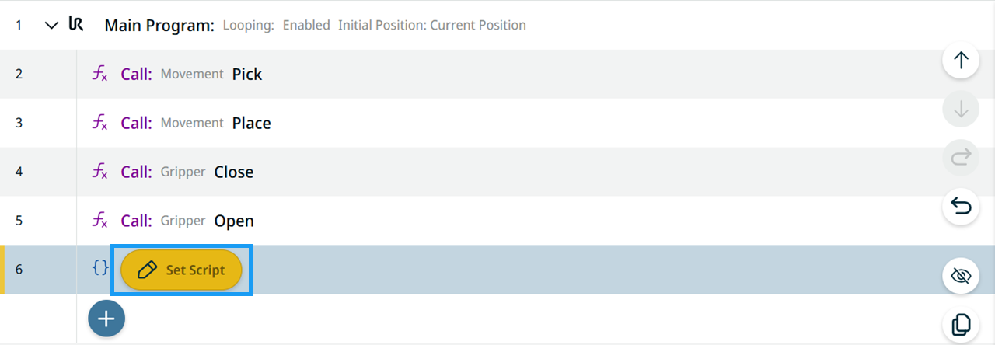Open the Set Script editor button
Image resolution: width=995 pixels, height=345 pixels.
tap(181, 270)
